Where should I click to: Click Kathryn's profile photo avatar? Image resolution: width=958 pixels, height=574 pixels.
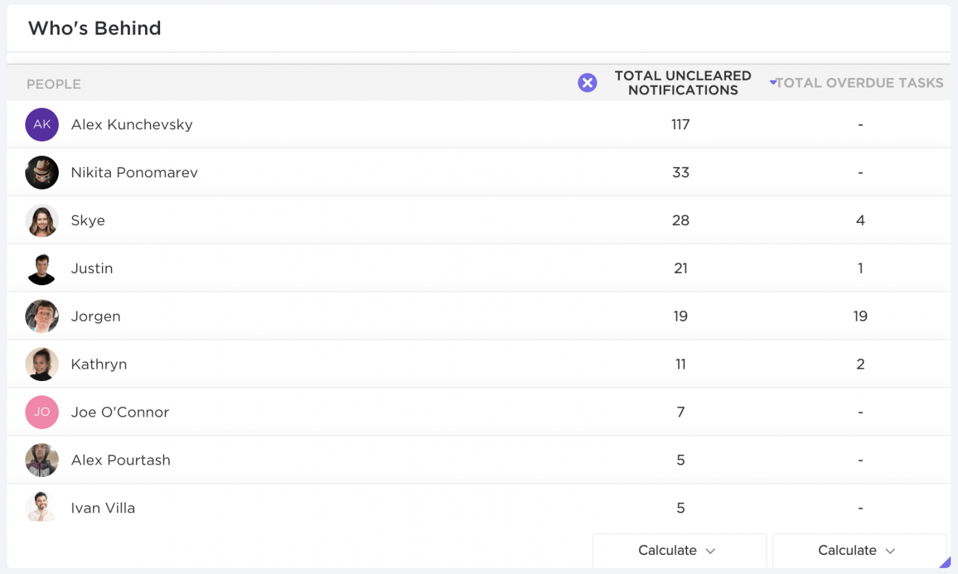pyautogui.click(x=42, y=364)
